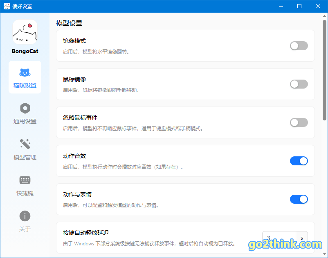Select the 通用设置 label in sidebar
The height and width of the screenshot is (258, 328).
(x=25, y=121)
